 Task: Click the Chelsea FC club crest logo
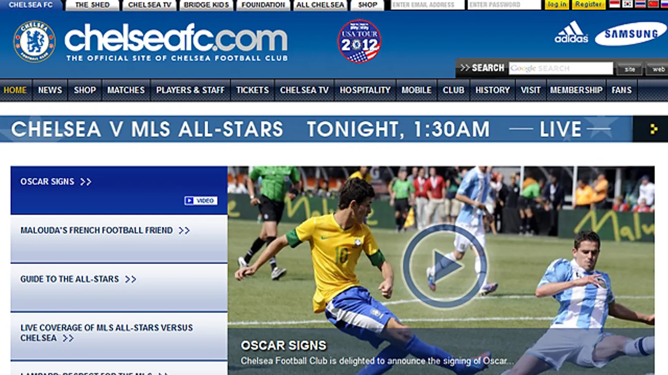pyautogui.click(x=34, y=42)
